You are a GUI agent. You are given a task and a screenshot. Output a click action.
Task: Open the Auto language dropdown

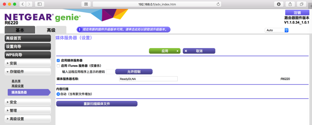pyautogui.click(x=276, y=30)
